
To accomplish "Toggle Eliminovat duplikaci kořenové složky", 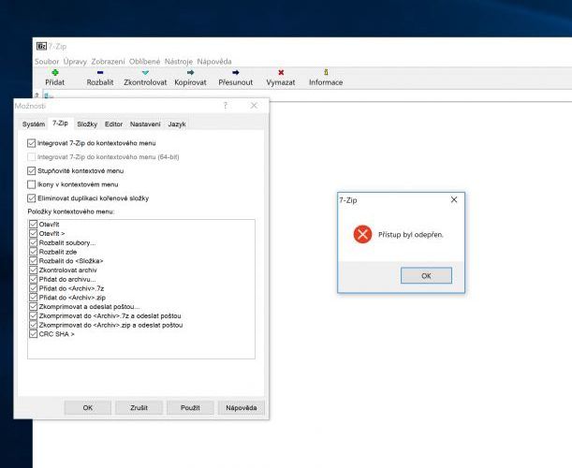I will point(32,198).
